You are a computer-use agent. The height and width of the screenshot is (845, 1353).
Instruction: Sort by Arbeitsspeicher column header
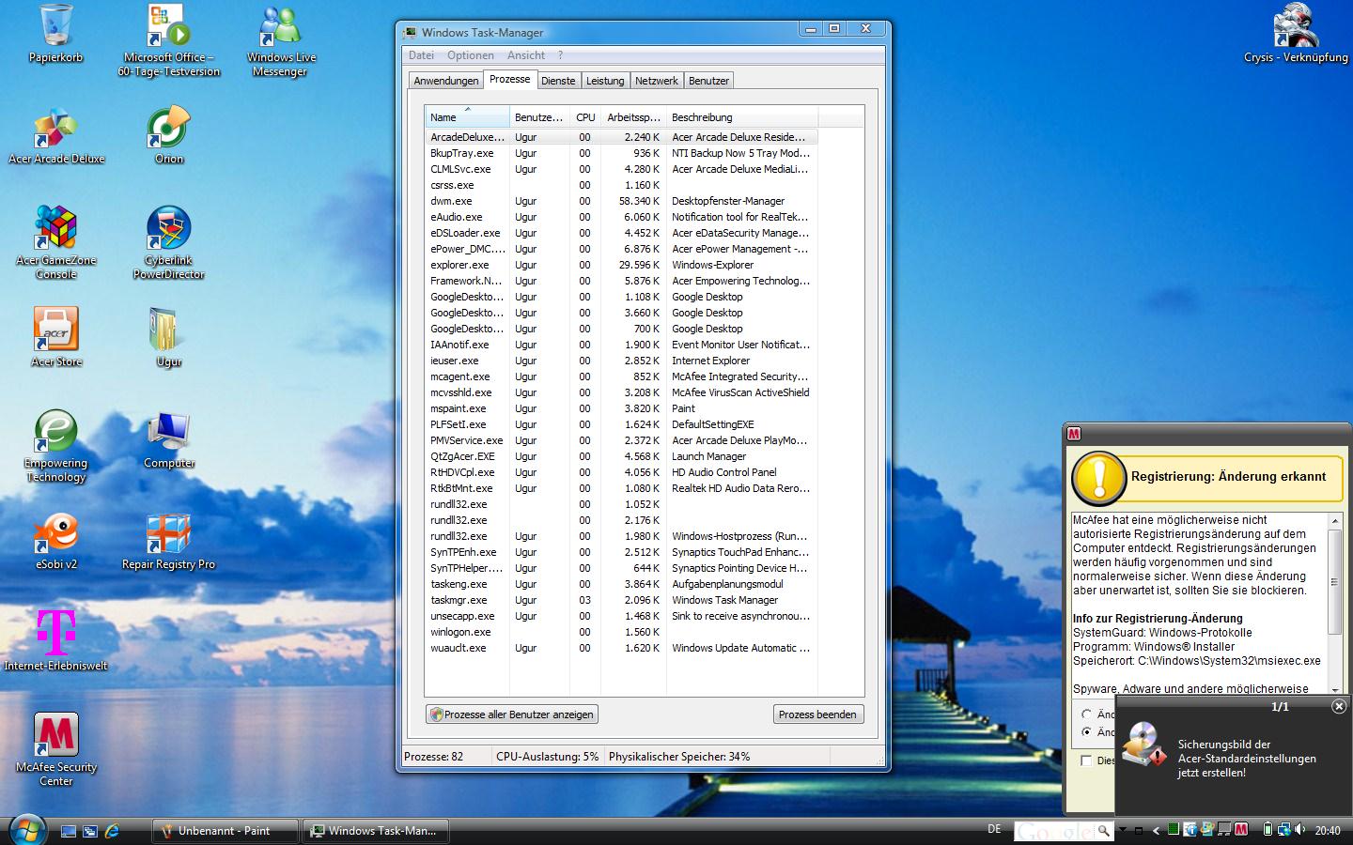(633, 117)
